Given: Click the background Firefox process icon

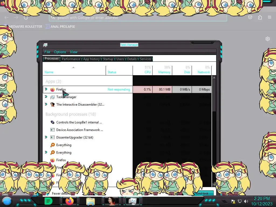Looking at the screenshot, I should coord(53,160).
